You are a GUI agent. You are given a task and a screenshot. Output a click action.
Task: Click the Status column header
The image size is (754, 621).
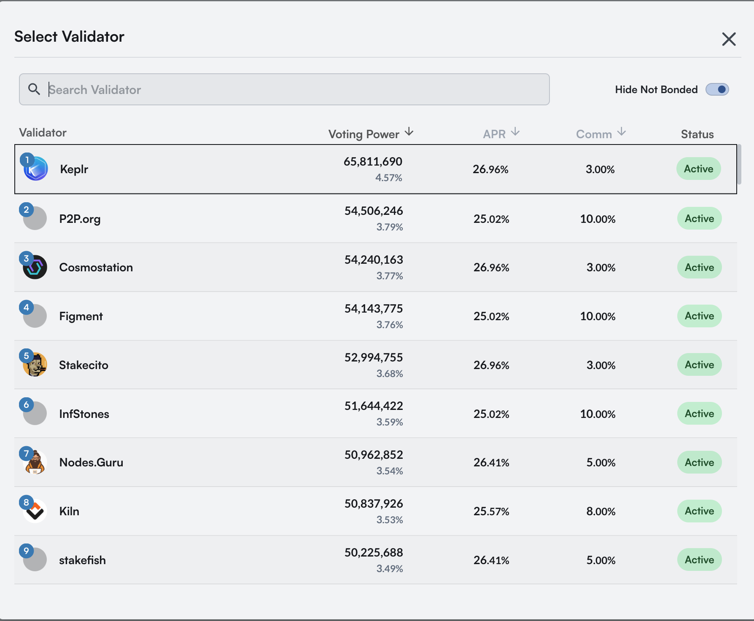(697, 134)
